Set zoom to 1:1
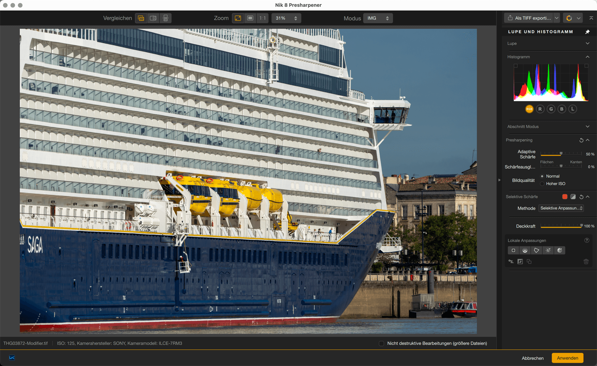This screenshot has height=366, width=597. click(263, 18)
